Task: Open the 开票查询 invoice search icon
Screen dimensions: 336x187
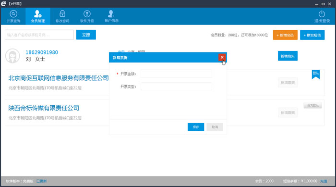Action: [x=13, y=16]
